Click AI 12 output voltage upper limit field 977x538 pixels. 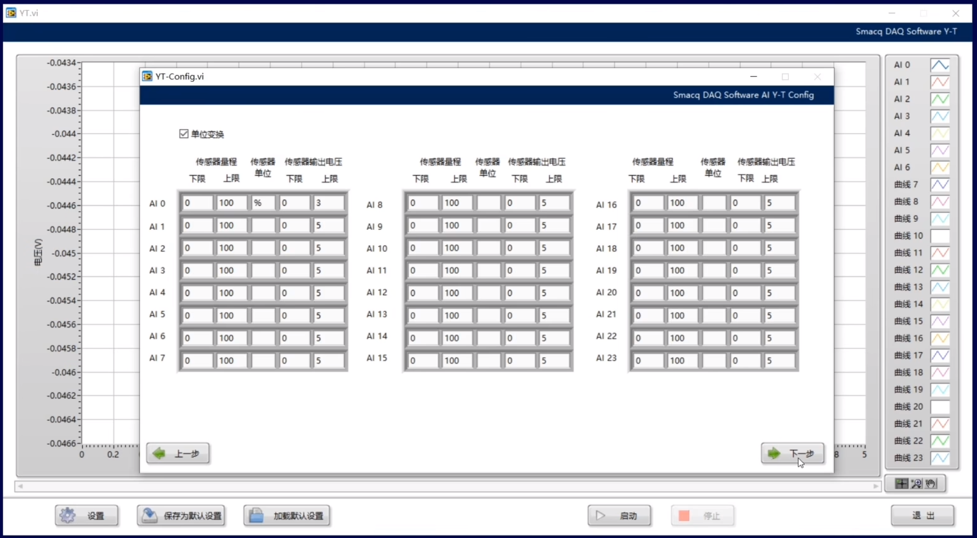pyautogui.click(x=554, y=293)
